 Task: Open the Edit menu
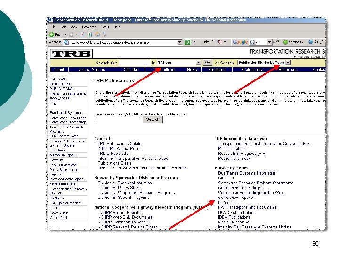pyautogui.click(x=64, y=27)
